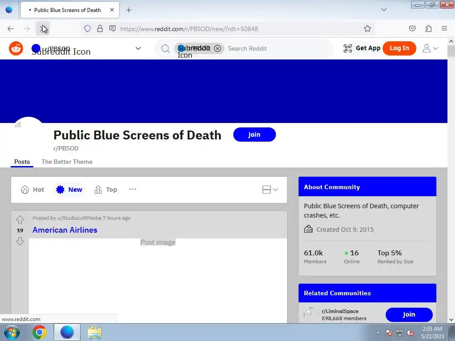Open the American Airlines post title
455x341 pixels.
click(x=65, y=230)
